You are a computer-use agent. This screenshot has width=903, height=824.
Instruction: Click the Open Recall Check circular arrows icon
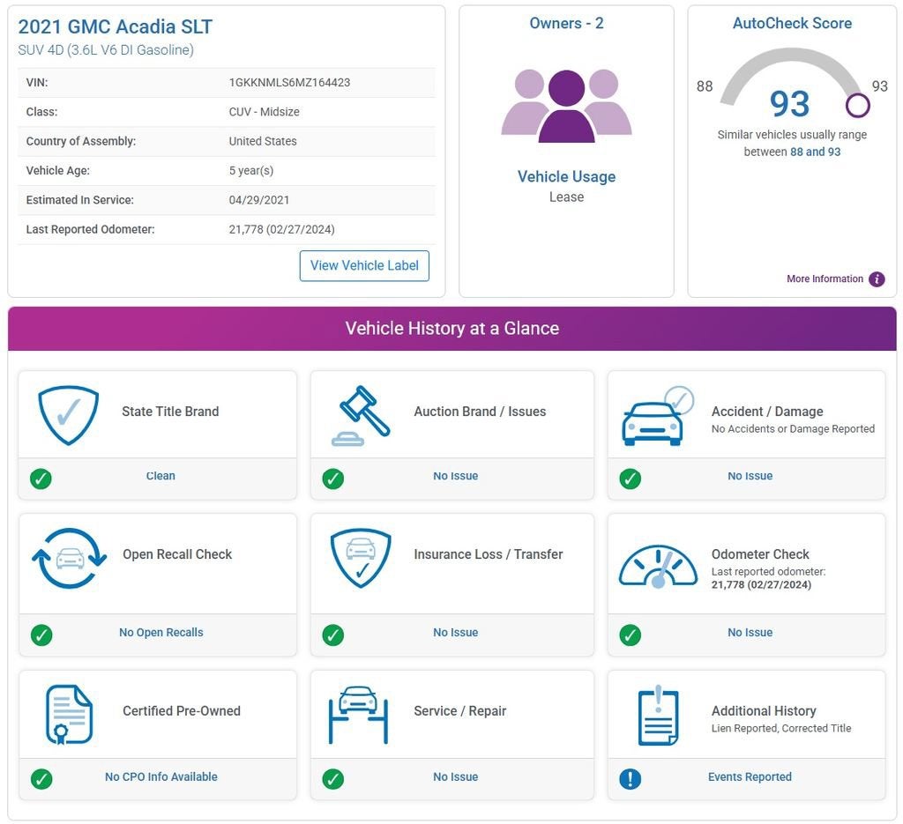click(69, 558)
